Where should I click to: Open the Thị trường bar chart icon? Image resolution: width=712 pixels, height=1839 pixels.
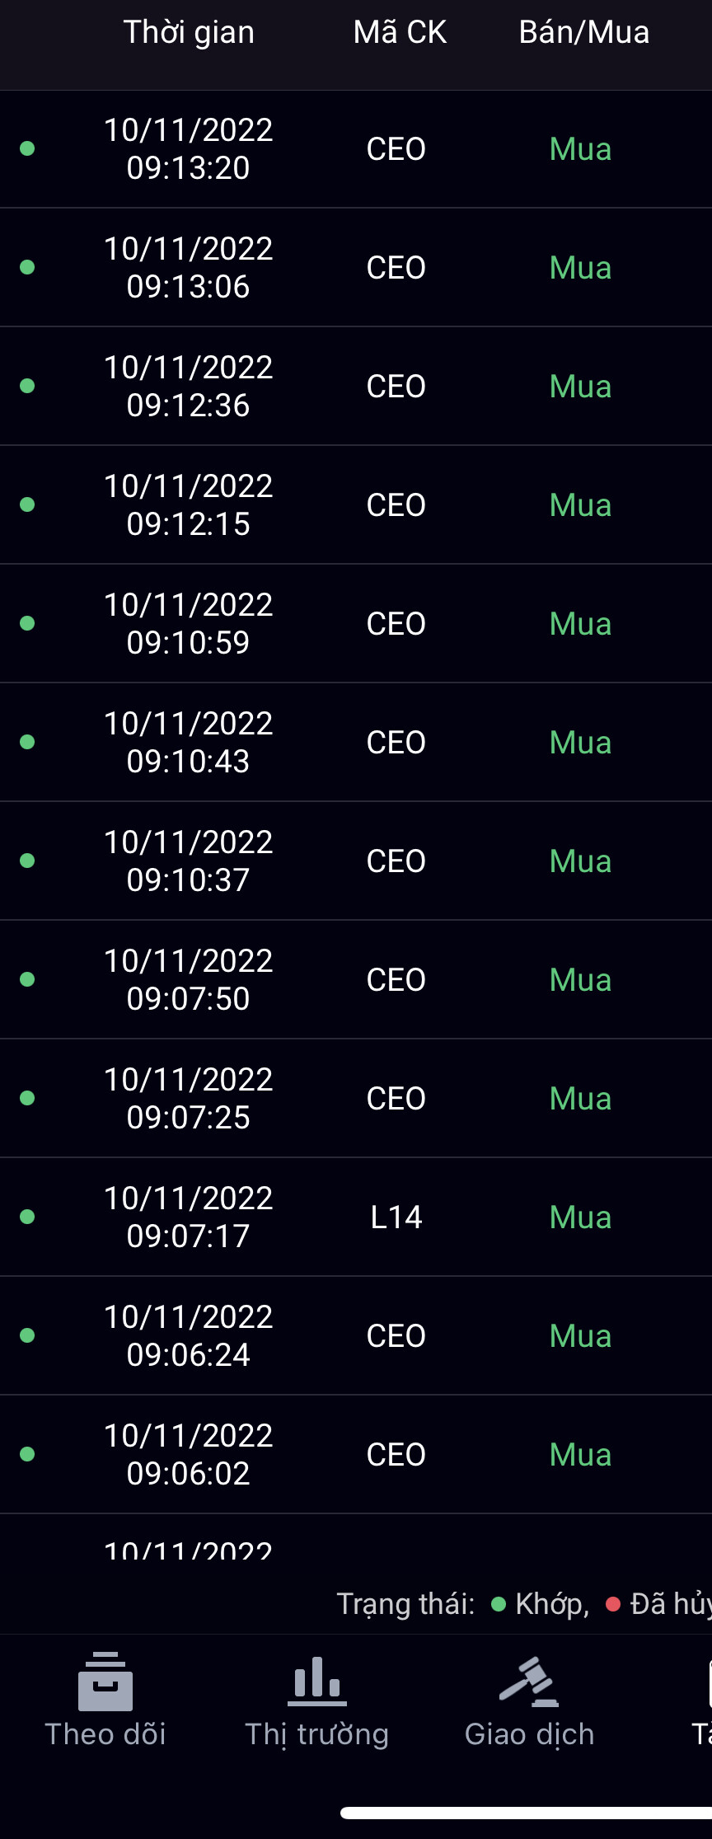coord(317,1680)
